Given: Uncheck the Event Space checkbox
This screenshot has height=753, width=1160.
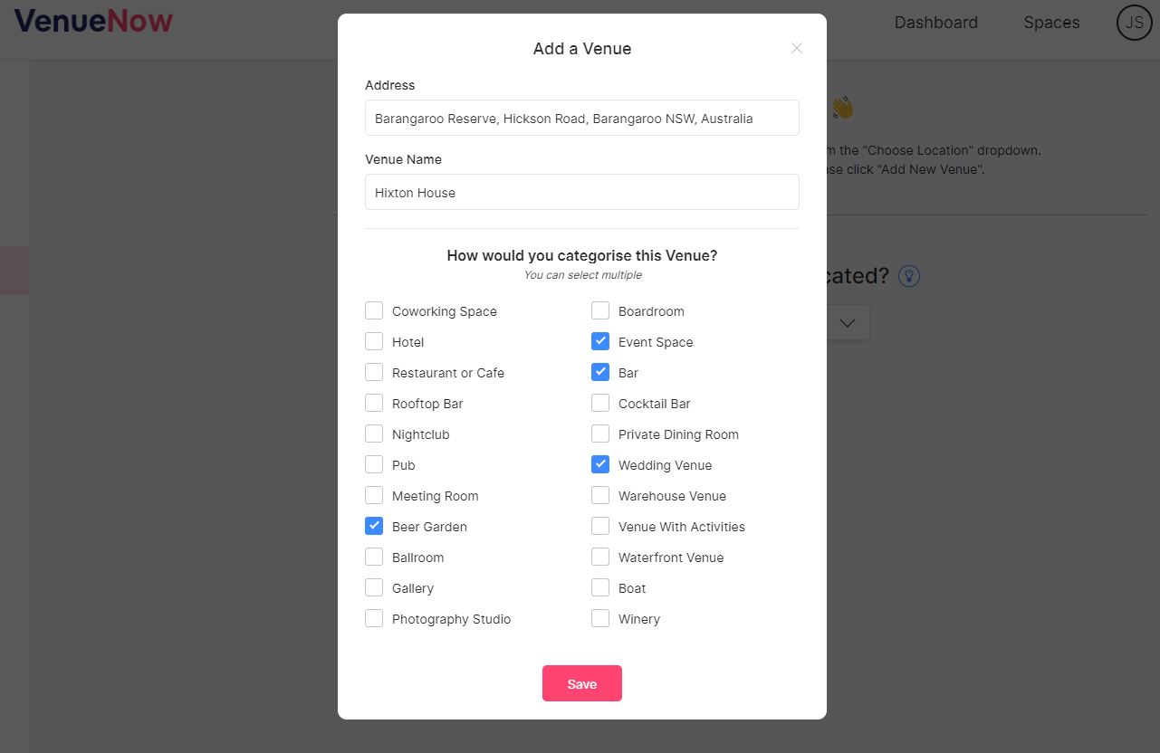Looking at the screenshot, I should 600,341.
